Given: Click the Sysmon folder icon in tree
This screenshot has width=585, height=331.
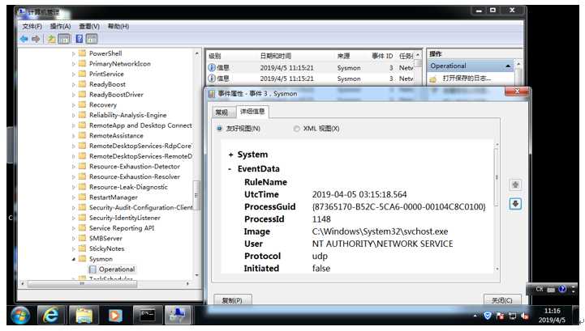Looking at the screenshot, I should pyautogui.click(x=83, y=259).
